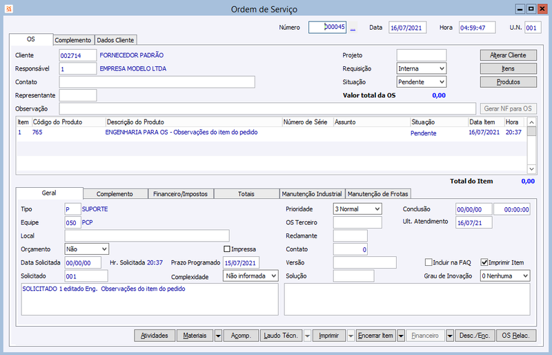Screen dimensions: 552x355
Task: Click the item list vertical scrollbar thumb
Action: (531, 131)
